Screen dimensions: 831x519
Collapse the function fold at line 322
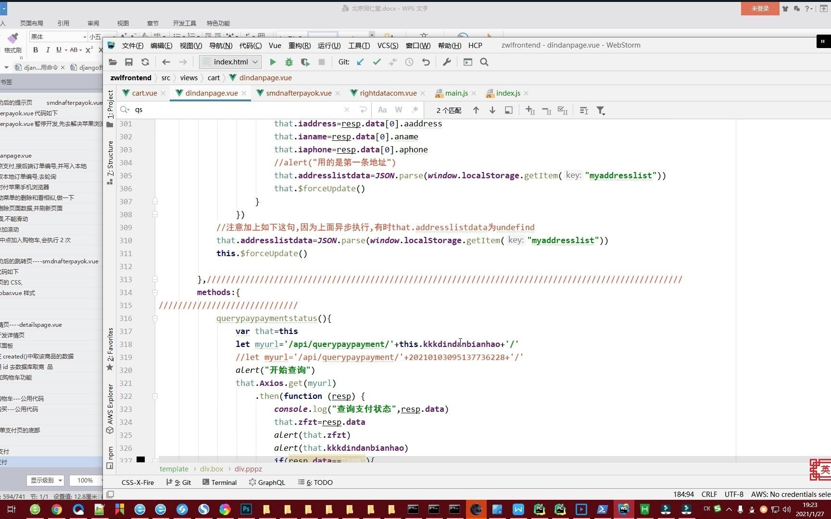155,396
